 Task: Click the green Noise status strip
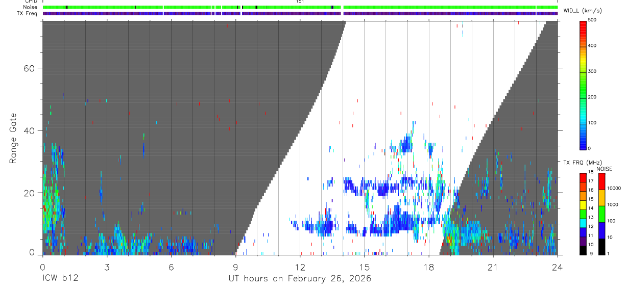tap(300, 7)
